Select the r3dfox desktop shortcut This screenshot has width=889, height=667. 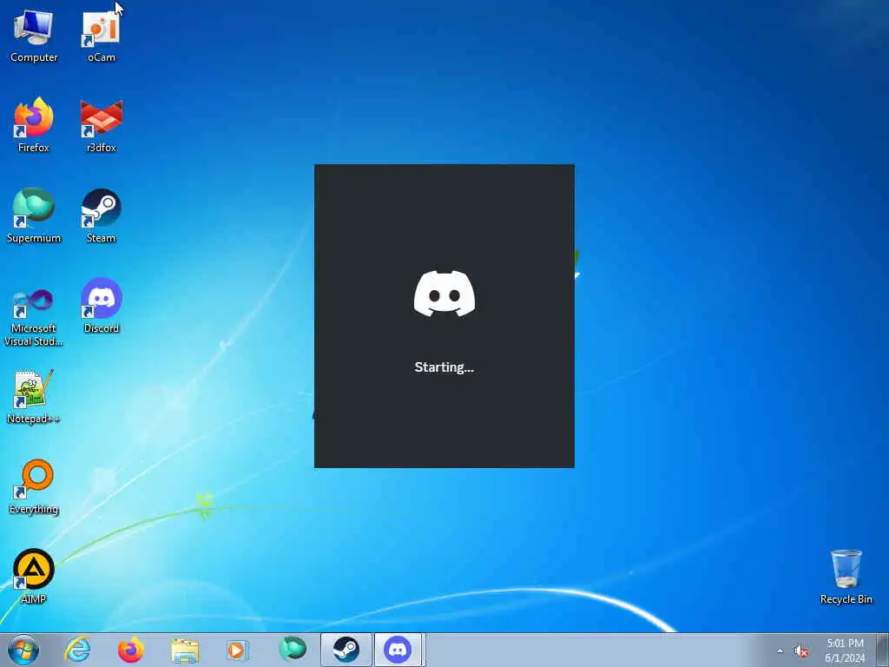pyautogui.click(x=102, y=125)
